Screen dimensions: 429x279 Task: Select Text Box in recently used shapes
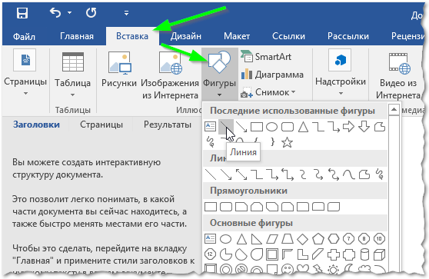[210, 126]
